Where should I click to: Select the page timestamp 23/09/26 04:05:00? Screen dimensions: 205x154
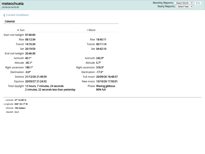(10, 7)
